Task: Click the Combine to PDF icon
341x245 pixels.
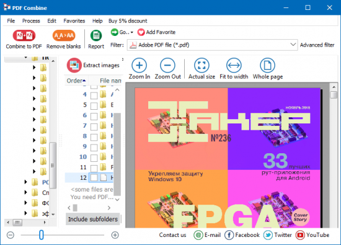Action: [x=24, y=35]
